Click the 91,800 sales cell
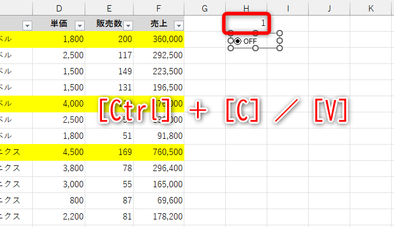The image size is (394, 227). pos(159,136)
